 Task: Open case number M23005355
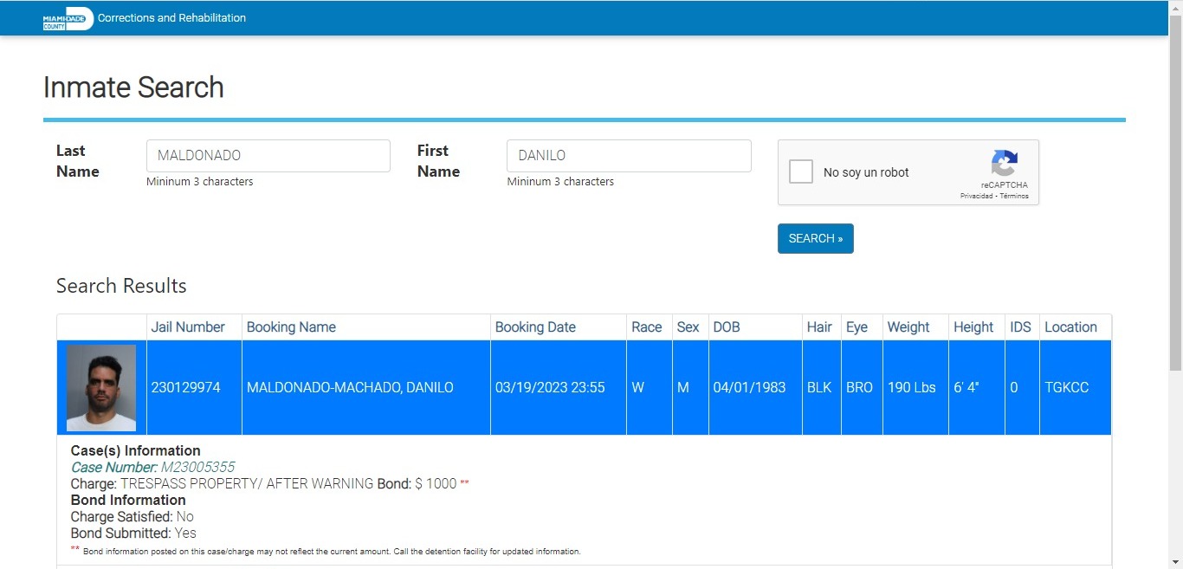click(x=197, y=468)
